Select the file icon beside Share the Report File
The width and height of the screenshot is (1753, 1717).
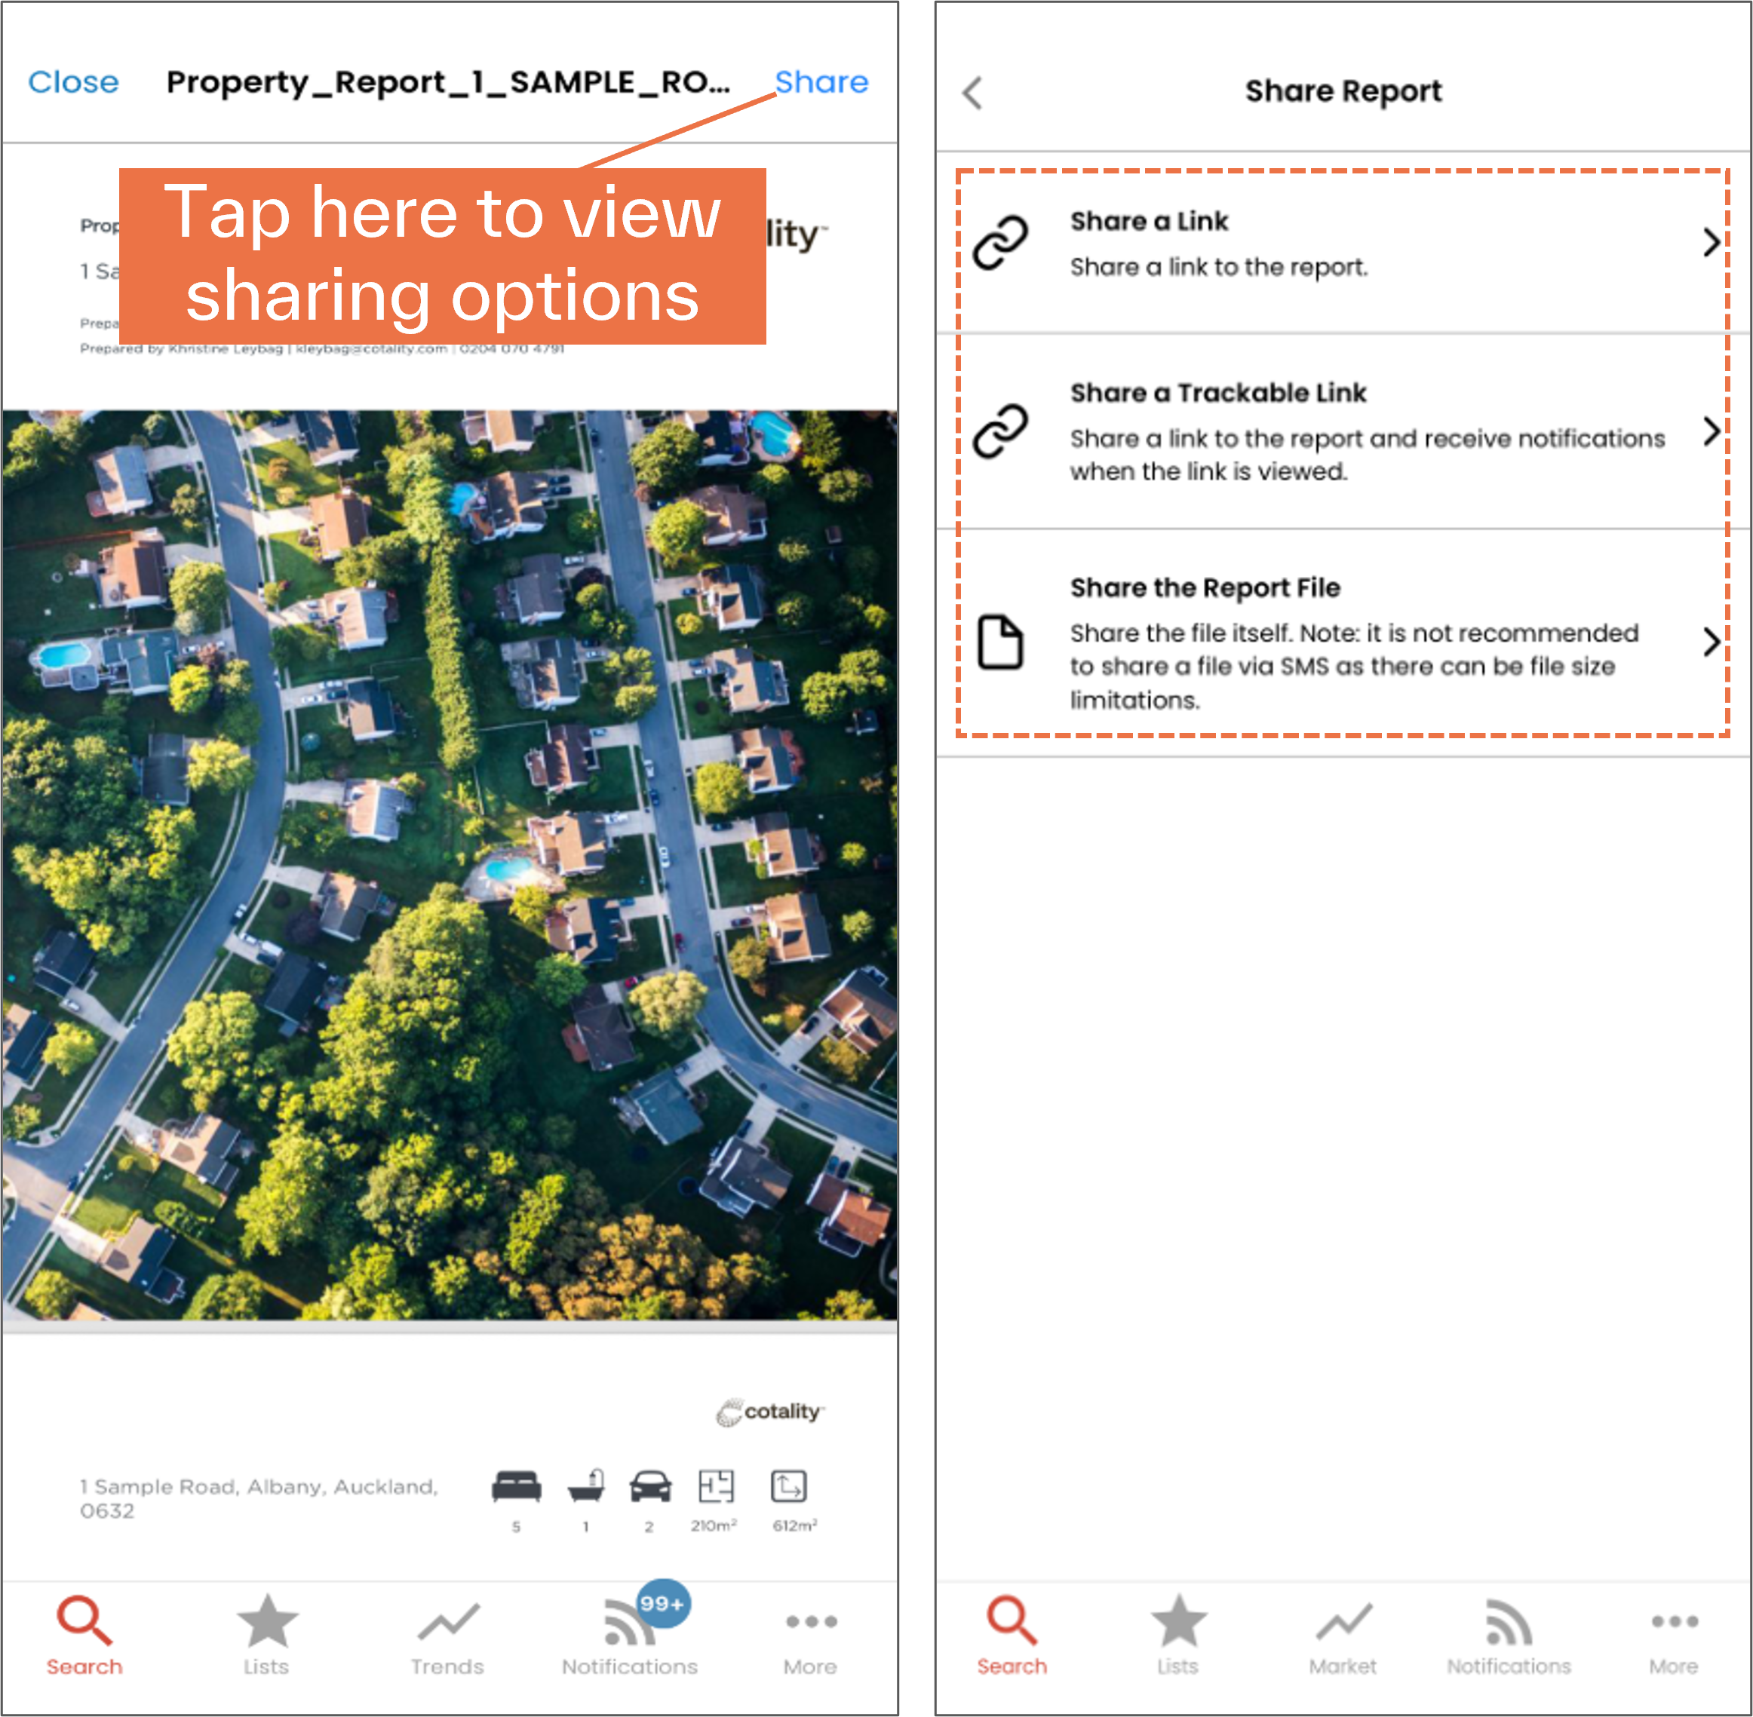1000,642
